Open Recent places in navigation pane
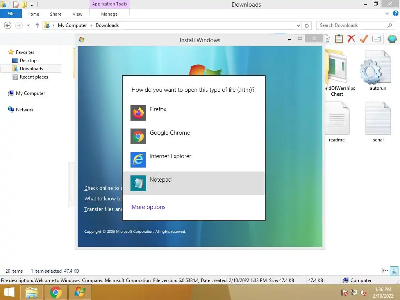This screenshot has height=300, width=400. tap(34, 77)
